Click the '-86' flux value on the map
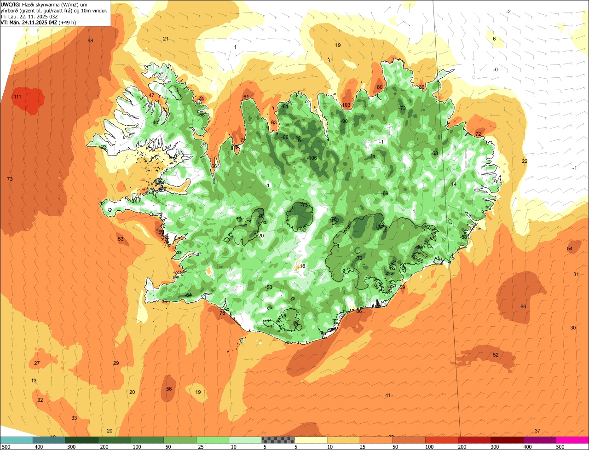Screen dimensions: 589x450 pyautogui.click(x=285, y=137)
